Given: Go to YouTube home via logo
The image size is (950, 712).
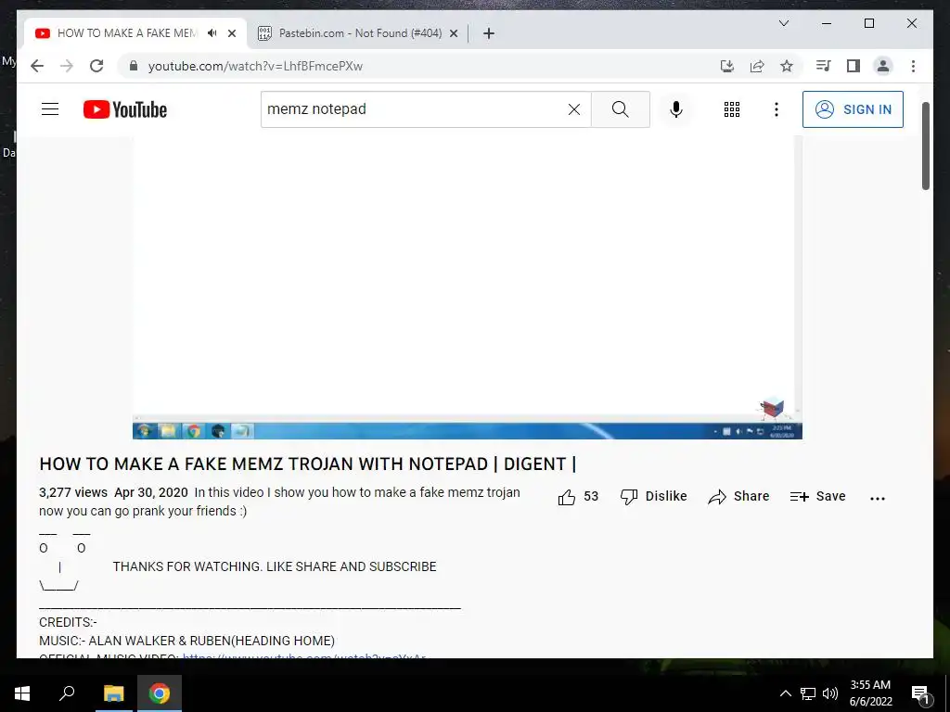Looking at the screenshot, I should click(125, 109).
